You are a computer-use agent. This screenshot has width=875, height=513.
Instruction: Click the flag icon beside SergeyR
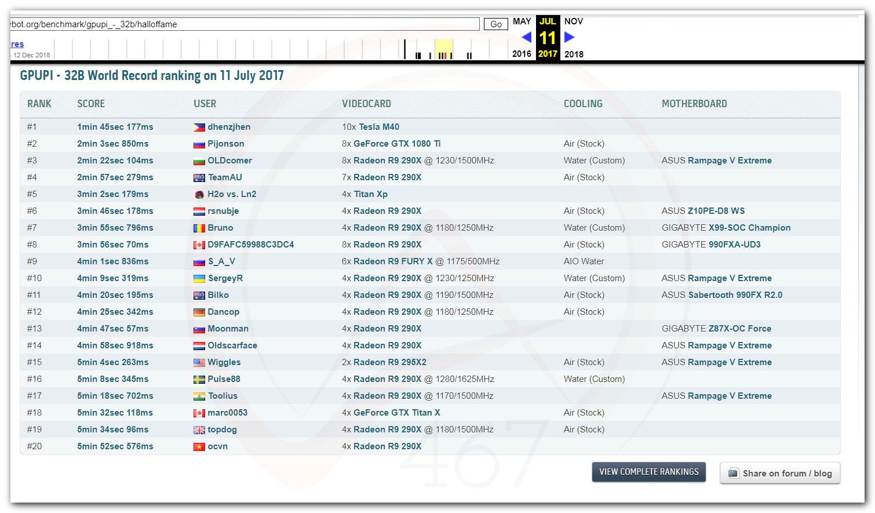199,278
